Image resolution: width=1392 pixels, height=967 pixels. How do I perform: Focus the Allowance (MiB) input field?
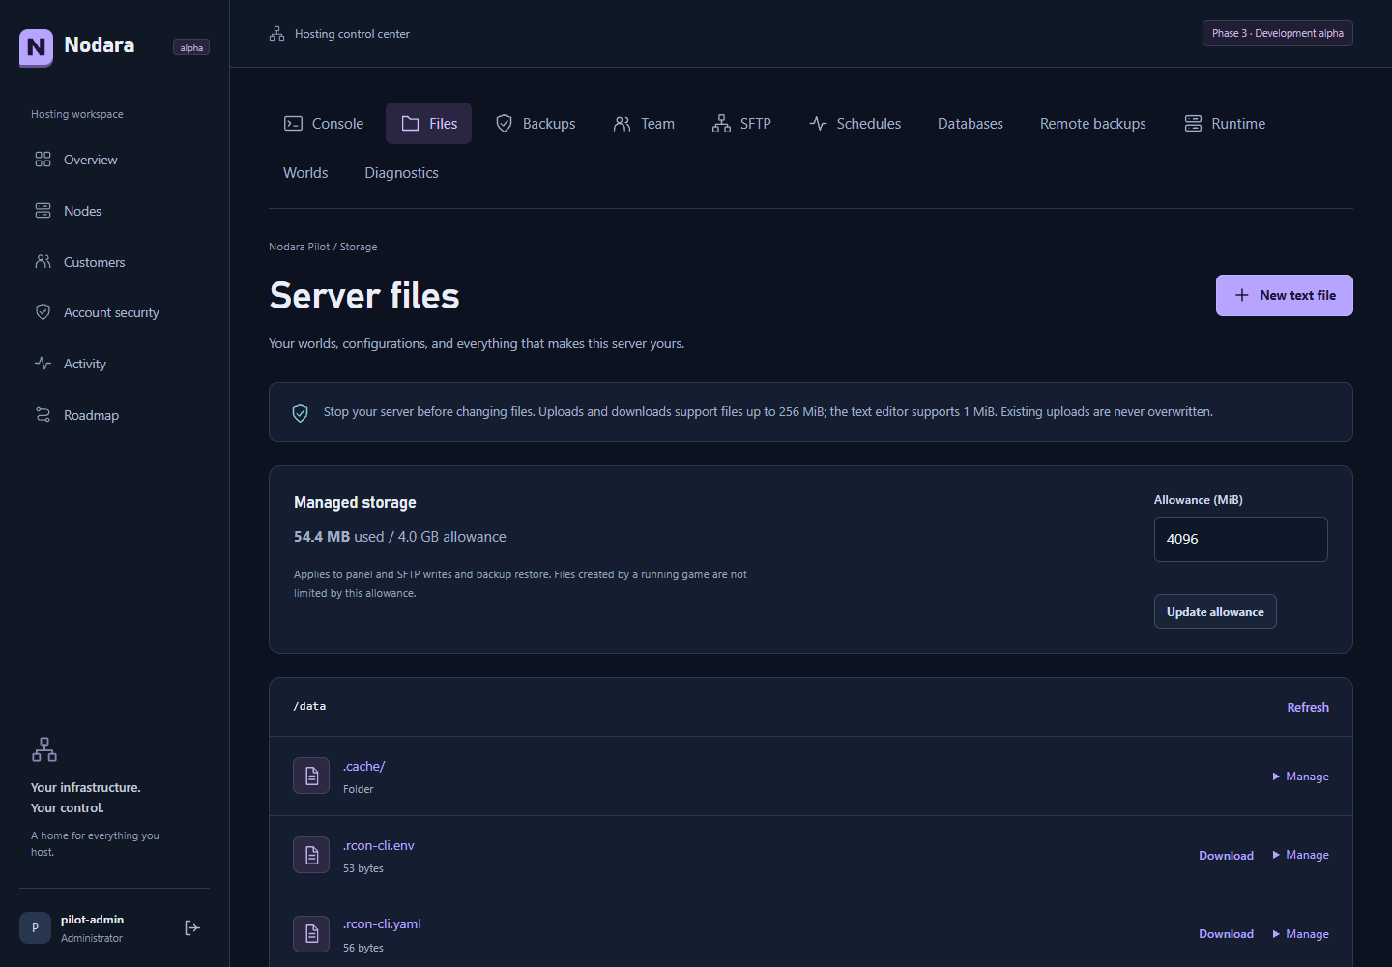tap(1240, 540)
